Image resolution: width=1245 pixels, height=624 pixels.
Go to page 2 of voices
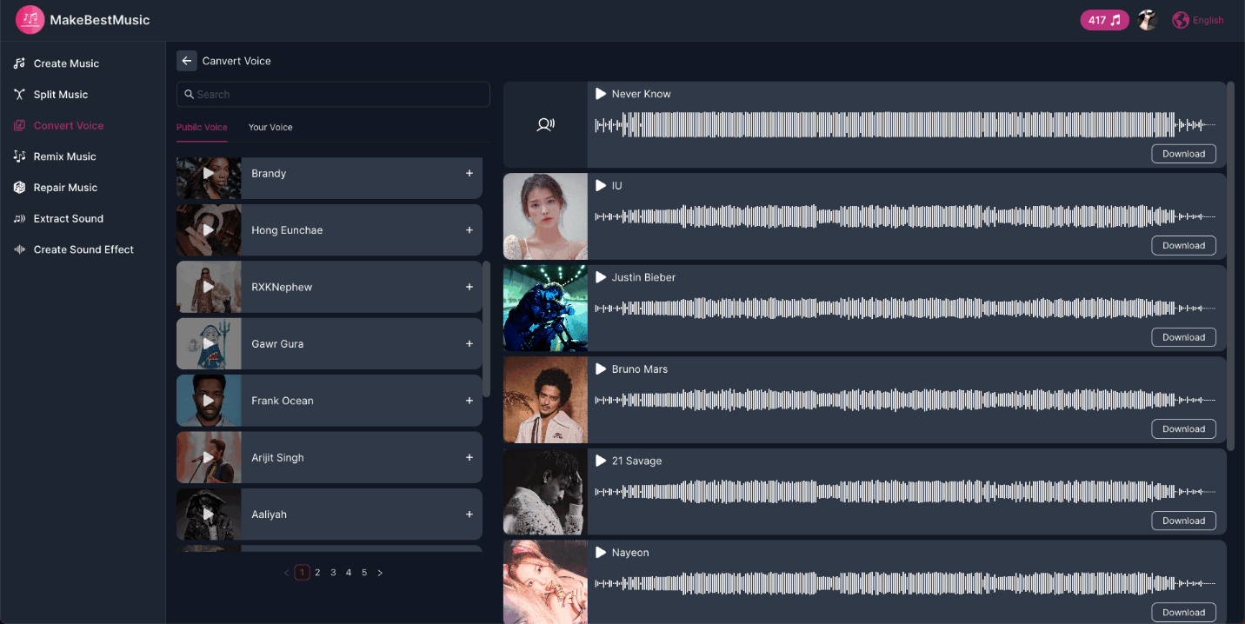point(317,573)
